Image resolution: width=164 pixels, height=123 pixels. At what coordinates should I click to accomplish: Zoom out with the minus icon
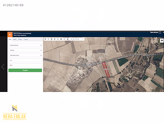pos(48,39)
